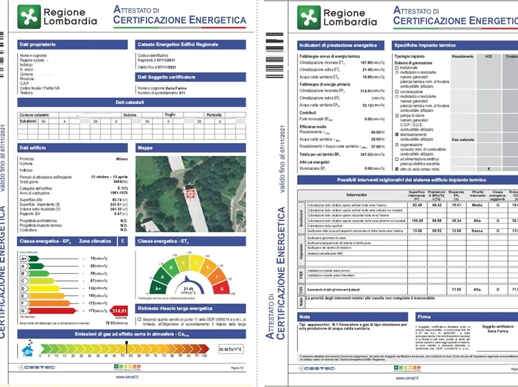Click the CO2 house icon beside the emissions scale
This screenshot has width=518, height=387.
click(x=27, y=349)
